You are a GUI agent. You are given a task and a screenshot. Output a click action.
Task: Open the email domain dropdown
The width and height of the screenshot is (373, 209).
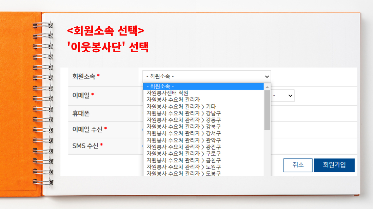click(282, 96)
